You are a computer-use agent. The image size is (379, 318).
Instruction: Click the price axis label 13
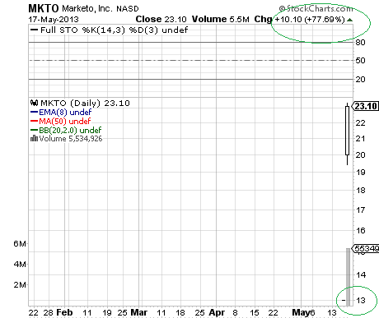click(x=361, y=300)
